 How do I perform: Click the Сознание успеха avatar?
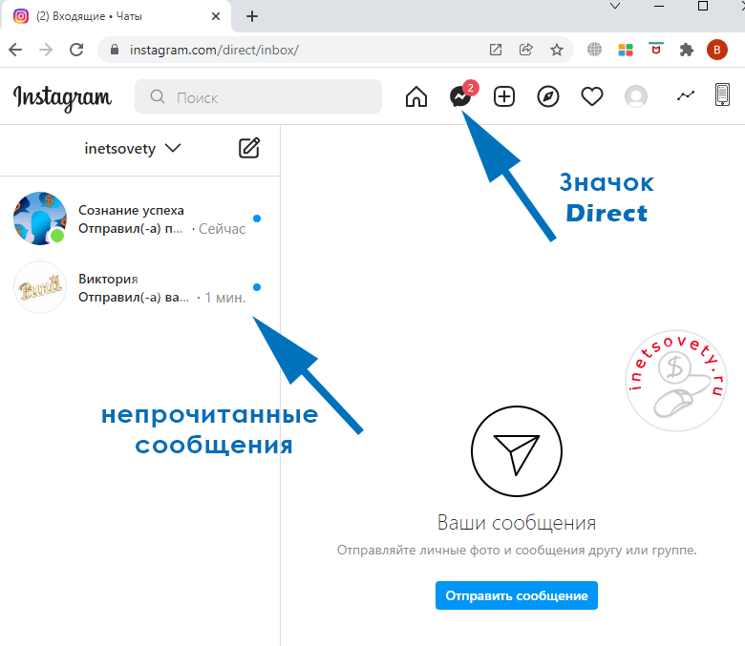[x=40, y=219]
